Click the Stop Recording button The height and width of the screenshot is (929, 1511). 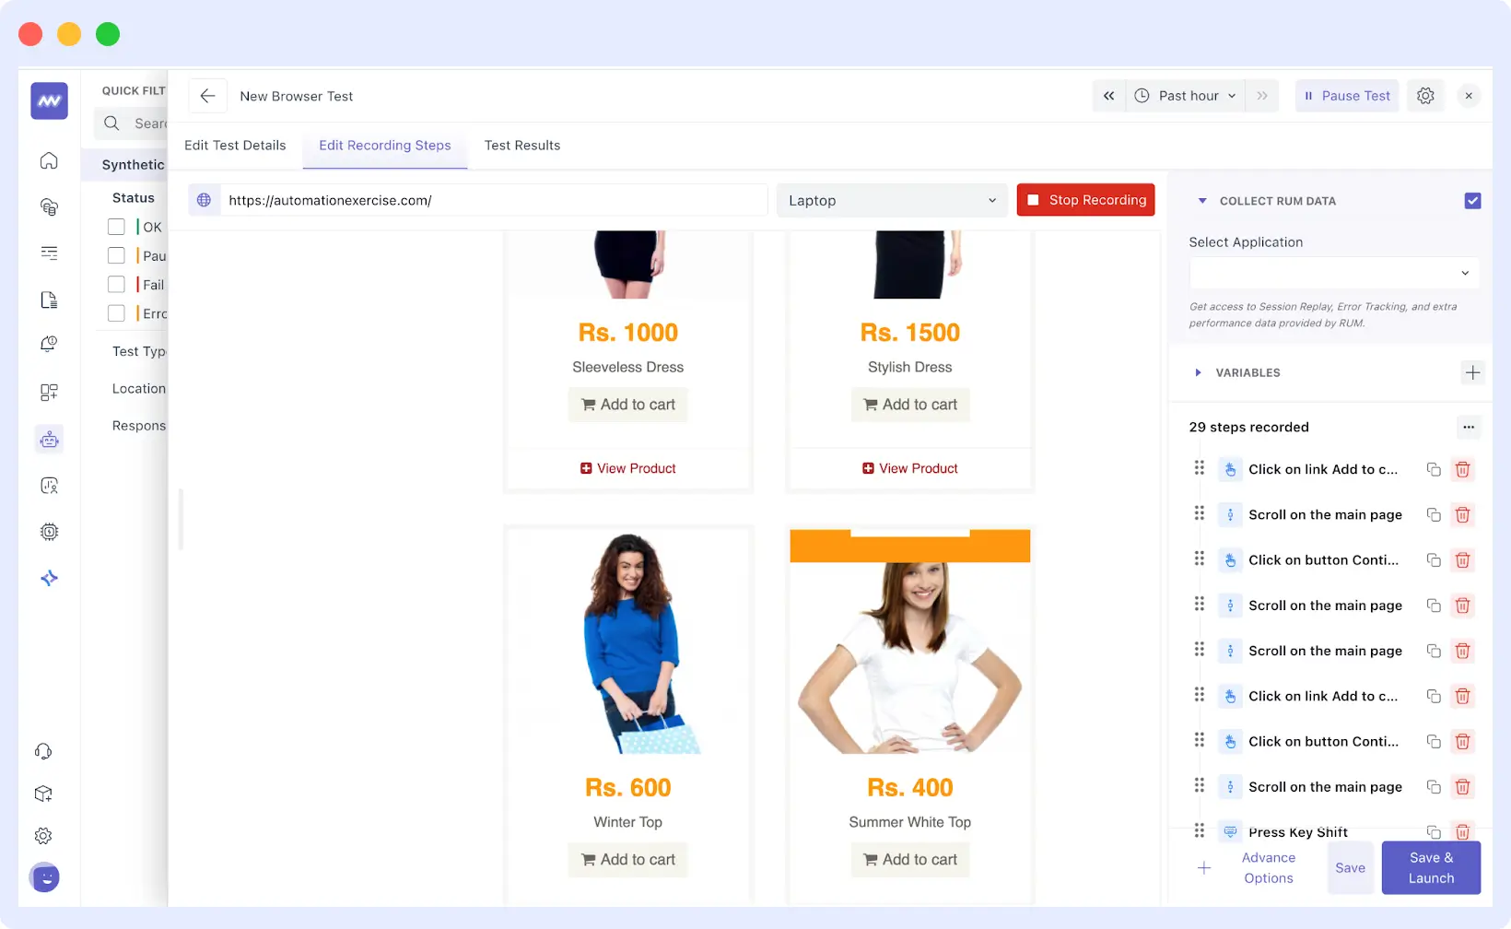(x=1085, y=200)
